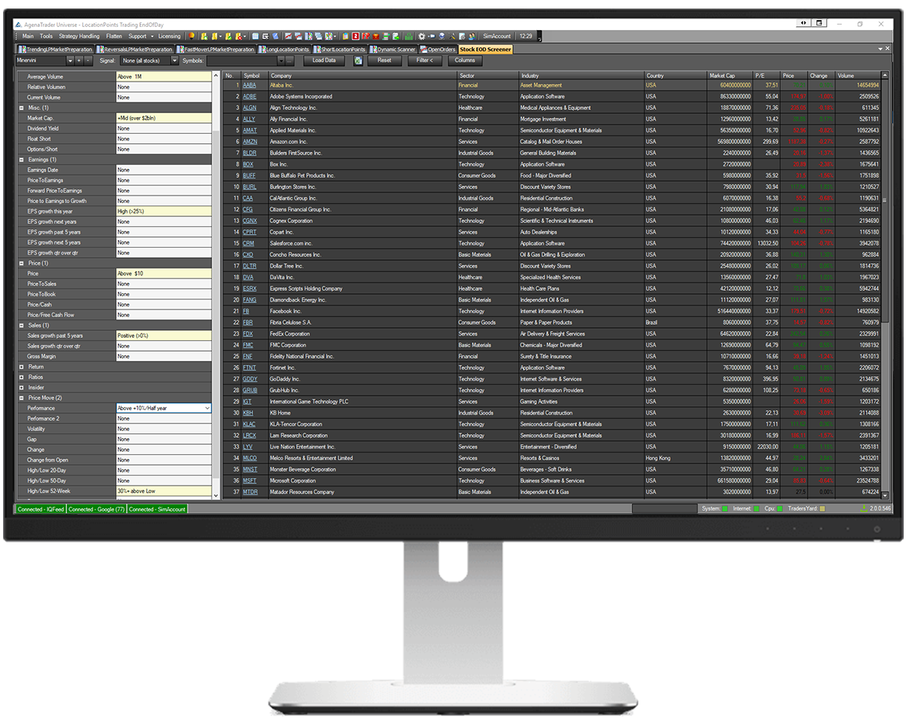Open the AMZN symbol link
This screenshot has height=725, width=923.
[250, 142]
